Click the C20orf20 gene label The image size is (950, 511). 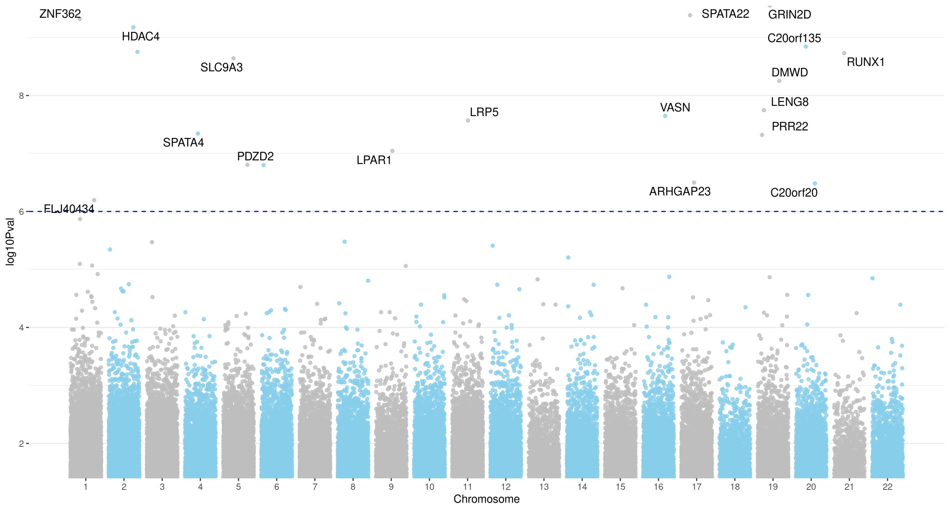794,193
